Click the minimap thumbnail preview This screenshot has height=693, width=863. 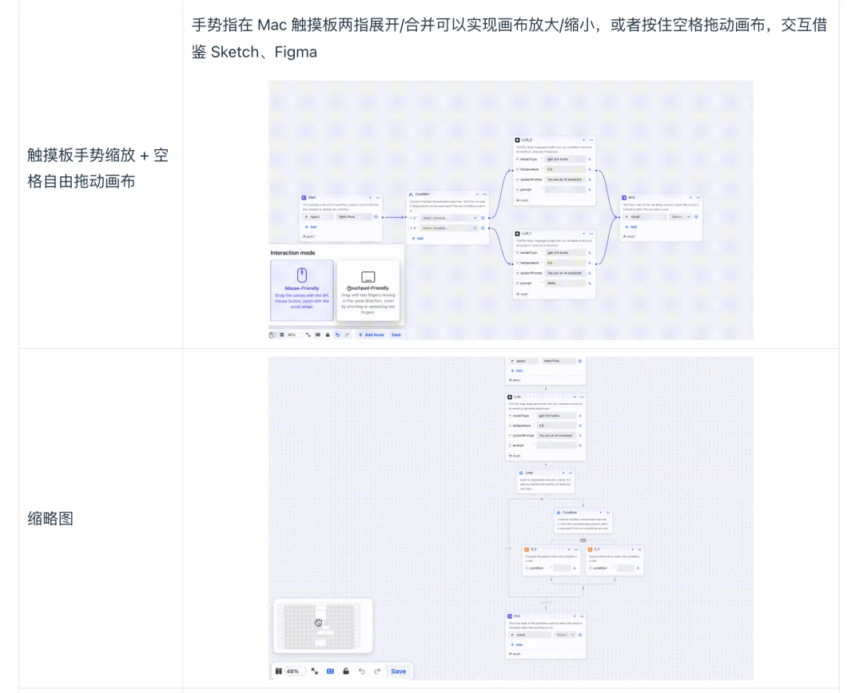(323, 626)
